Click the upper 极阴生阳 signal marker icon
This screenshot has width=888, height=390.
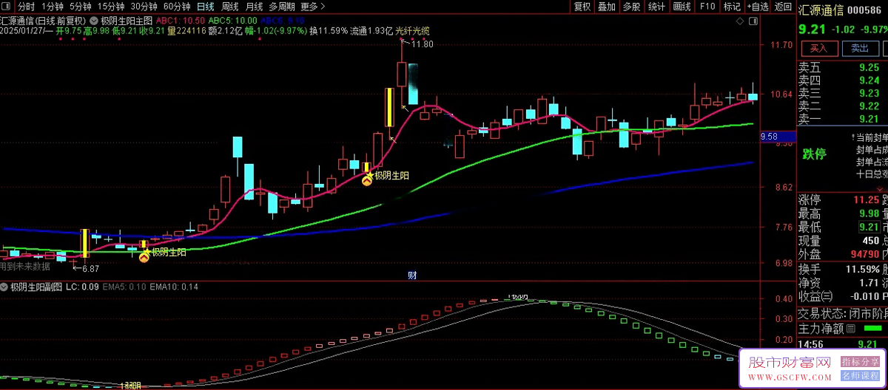pos(367,179)
